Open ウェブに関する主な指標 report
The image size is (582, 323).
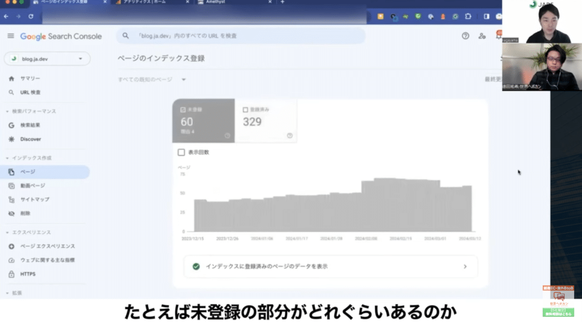coord(48,261)
